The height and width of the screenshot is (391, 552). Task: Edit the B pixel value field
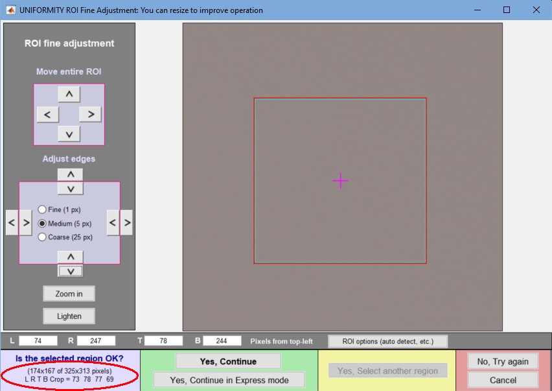(222, 340)
